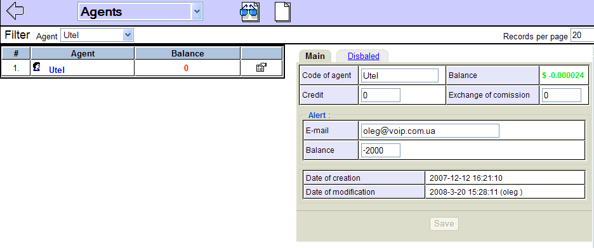Click the blank new document icon
The height and width of the screenshot is (248, 594).
282,12
